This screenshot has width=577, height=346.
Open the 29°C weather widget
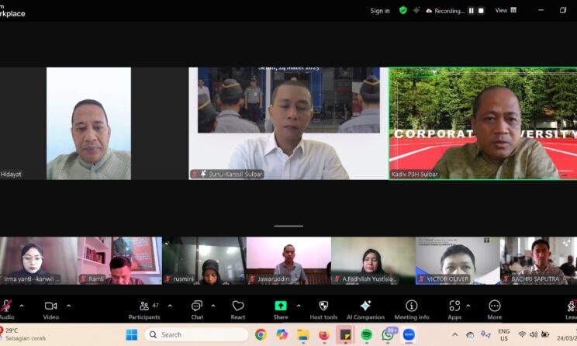click(x=22, y=334)
